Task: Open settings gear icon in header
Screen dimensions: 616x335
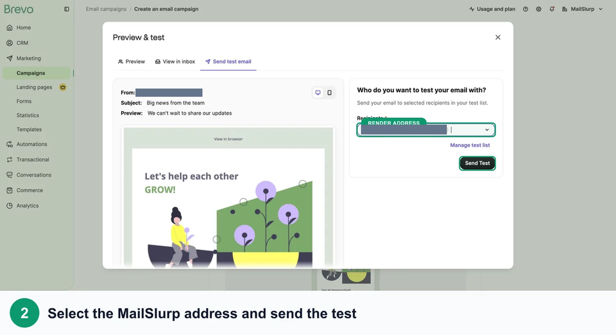Action: 538,9
